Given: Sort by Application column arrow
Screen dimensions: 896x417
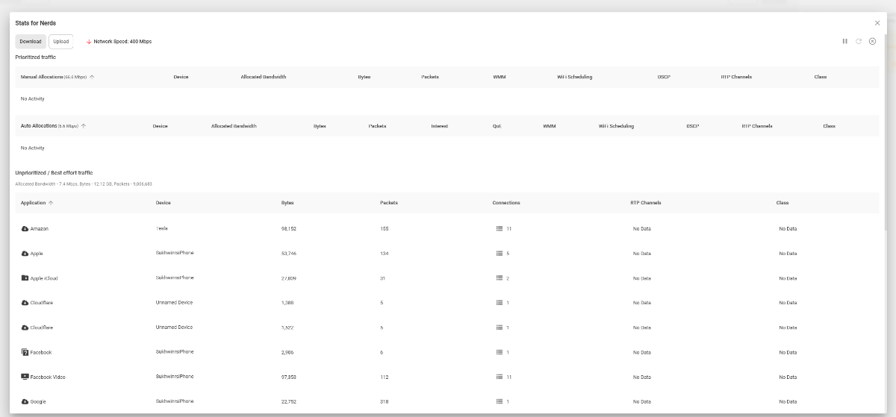Looking at the screenshot, I should tap(51, 203).
